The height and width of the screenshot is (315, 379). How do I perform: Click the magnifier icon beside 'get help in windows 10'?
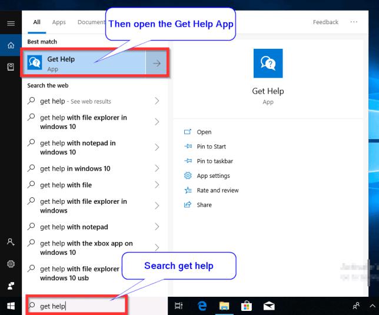31,168
